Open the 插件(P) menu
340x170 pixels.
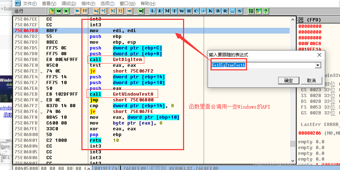coord(88,4)
